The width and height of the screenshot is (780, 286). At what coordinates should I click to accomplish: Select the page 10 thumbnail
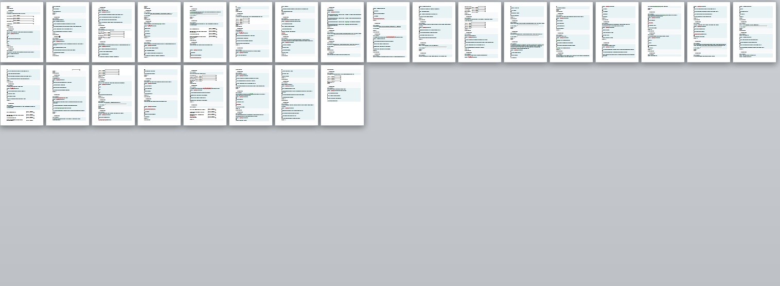[434, 32]
